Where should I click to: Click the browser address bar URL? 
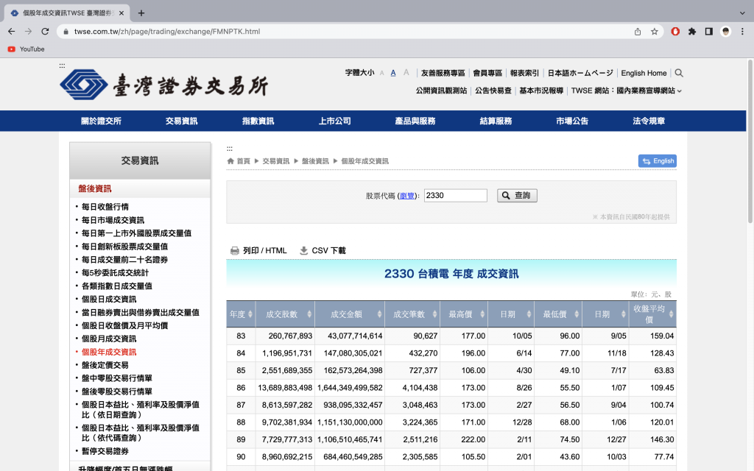(x=167, y=32)
